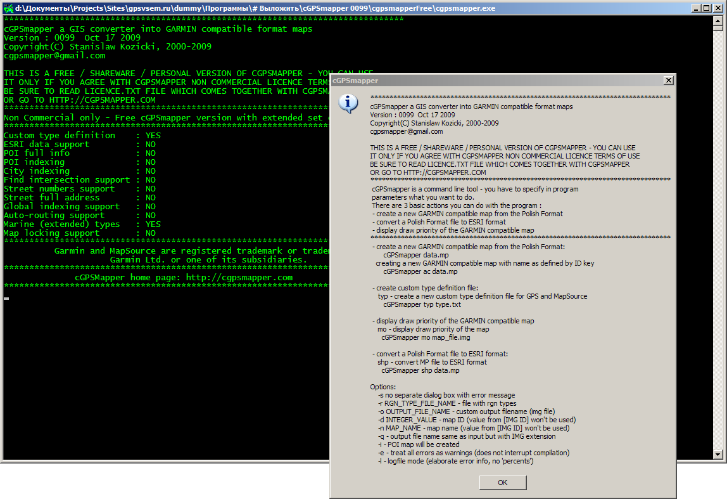
Task: Click 'cgpsmapper@gmail.com' in the console window
Action: pos(54,56)
